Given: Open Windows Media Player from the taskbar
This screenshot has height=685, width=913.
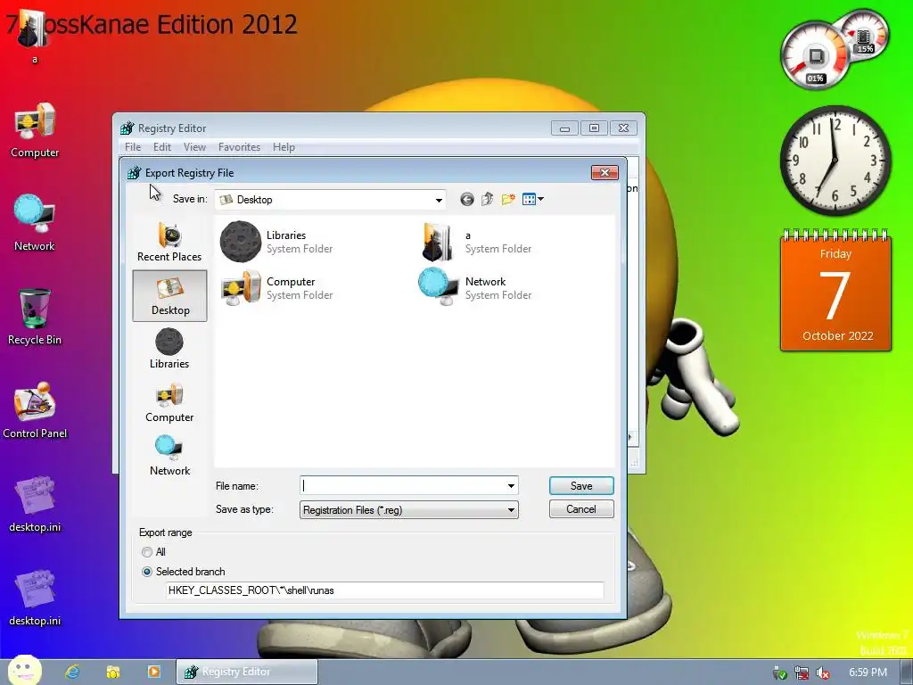Looking at the screenshot, I should pos(153,672).
